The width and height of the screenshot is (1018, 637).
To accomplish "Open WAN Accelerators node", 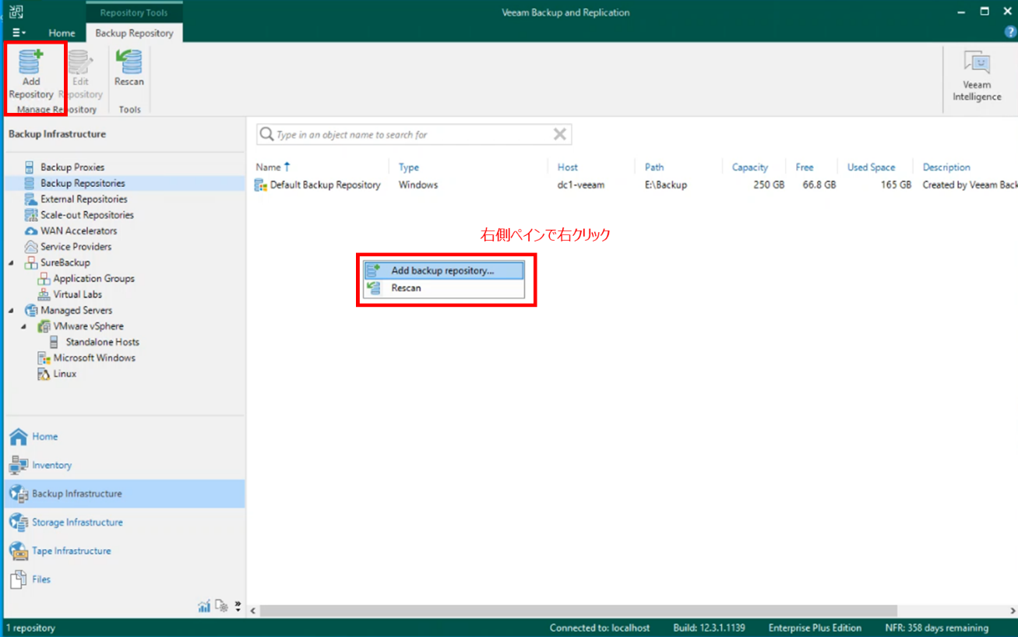I will [79, 231].
